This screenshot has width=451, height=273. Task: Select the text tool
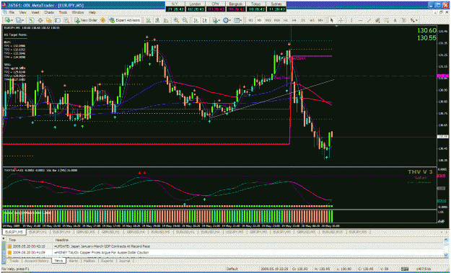pyautogui.click(x=395, y=20)
